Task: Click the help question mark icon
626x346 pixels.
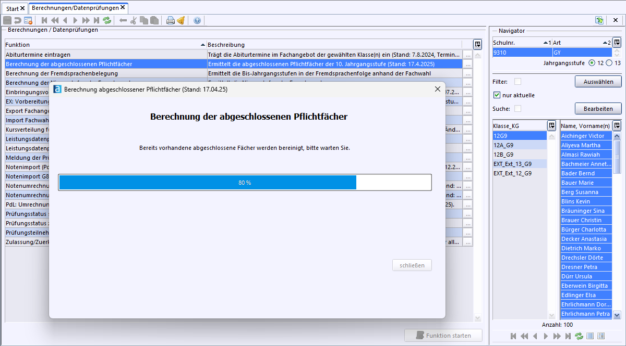Action: click(197, 20)
